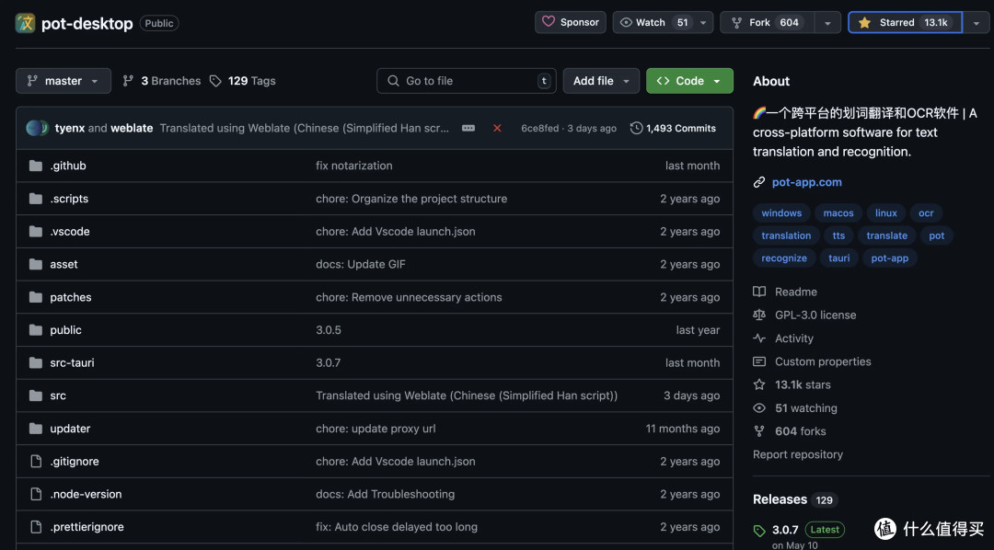Open commit hash 6ce8fed
This screenshot has height=550, width=994.
pyautogui.click(x=540, y=128)
